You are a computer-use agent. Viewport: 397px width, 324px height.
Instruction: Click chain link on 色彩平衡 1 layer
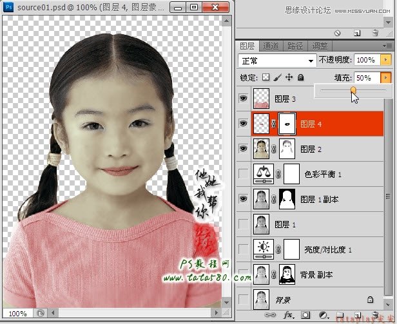click(x=278, y=174)
